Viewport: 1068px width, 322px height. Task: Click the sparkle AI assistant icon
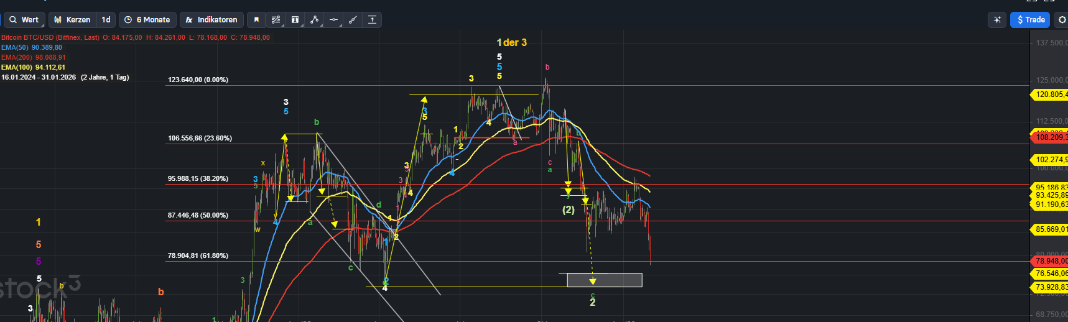997,20
